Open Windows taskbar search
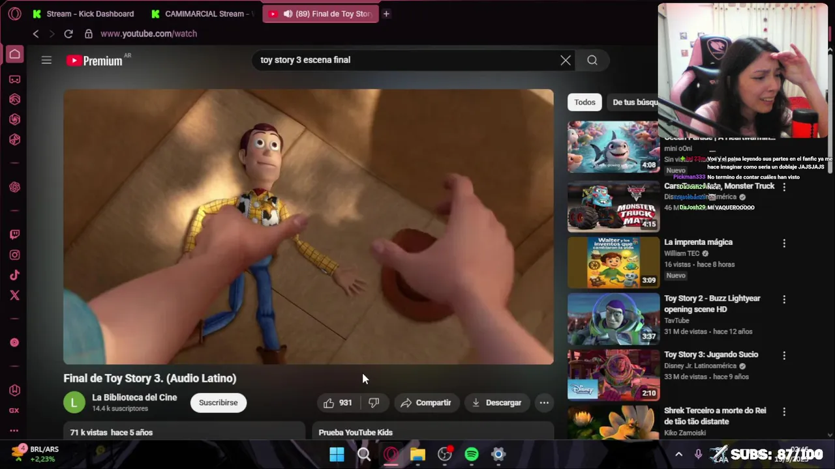The image size is (835, 469). coord(364,455)
